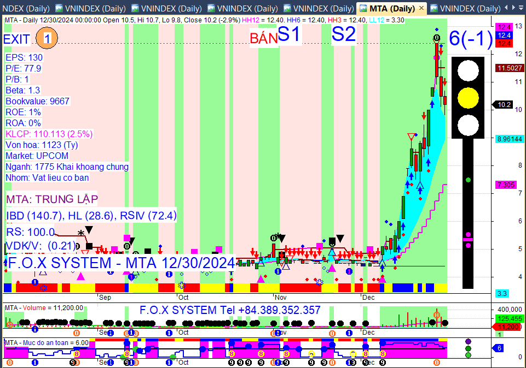Click the chart icon on MTA tab

[363, 8]
